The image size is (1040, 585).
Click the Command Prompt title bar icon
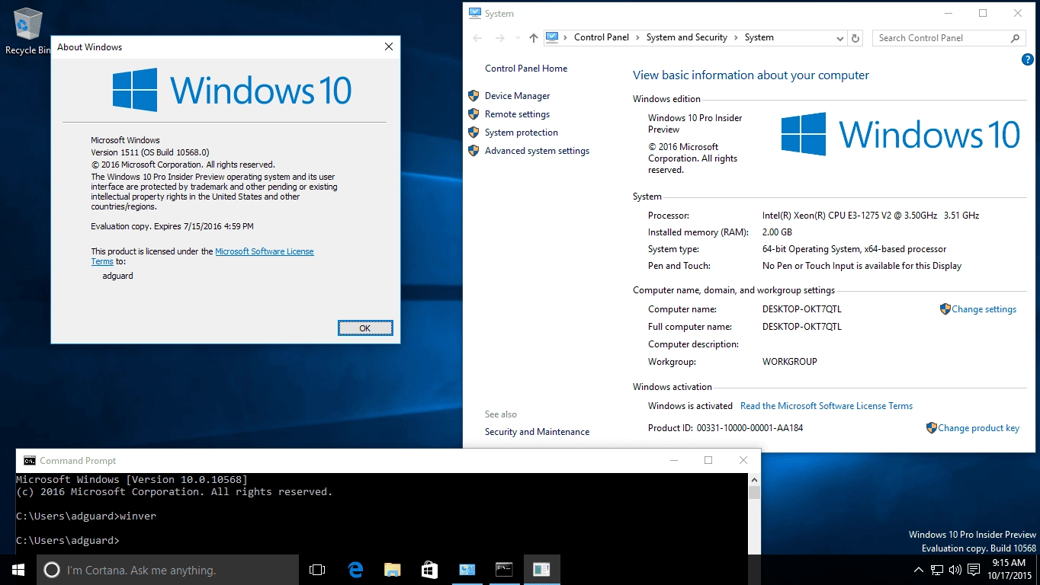click(x=29, y=461)
